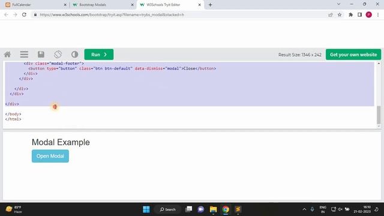Open the ENG IN language switcher

(x=323, y=209)
